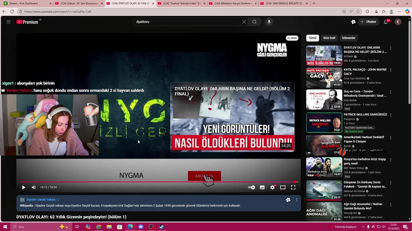
Task: Open the browser extensions puzzle icon
Action: click(x=367, y=12)
